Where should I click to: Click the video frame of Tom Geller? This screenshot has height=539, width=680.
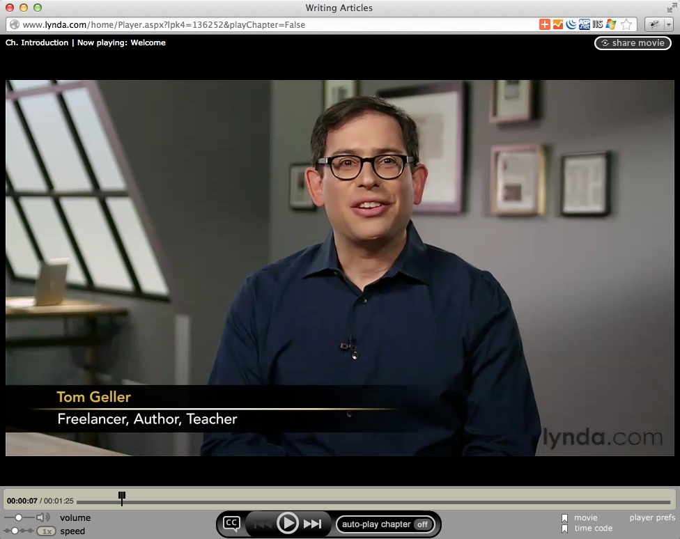tap(340, 268)
